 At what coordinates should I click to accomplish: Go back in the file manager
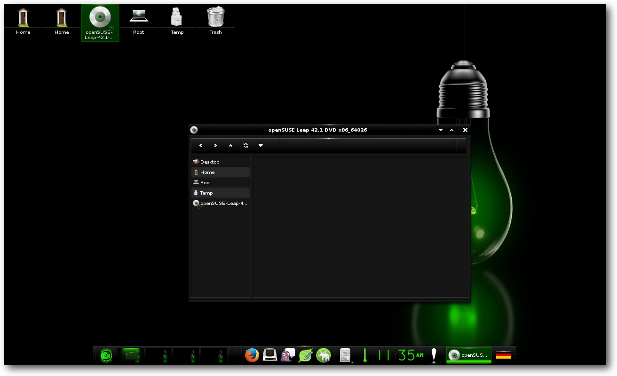(x=201, y=146)
